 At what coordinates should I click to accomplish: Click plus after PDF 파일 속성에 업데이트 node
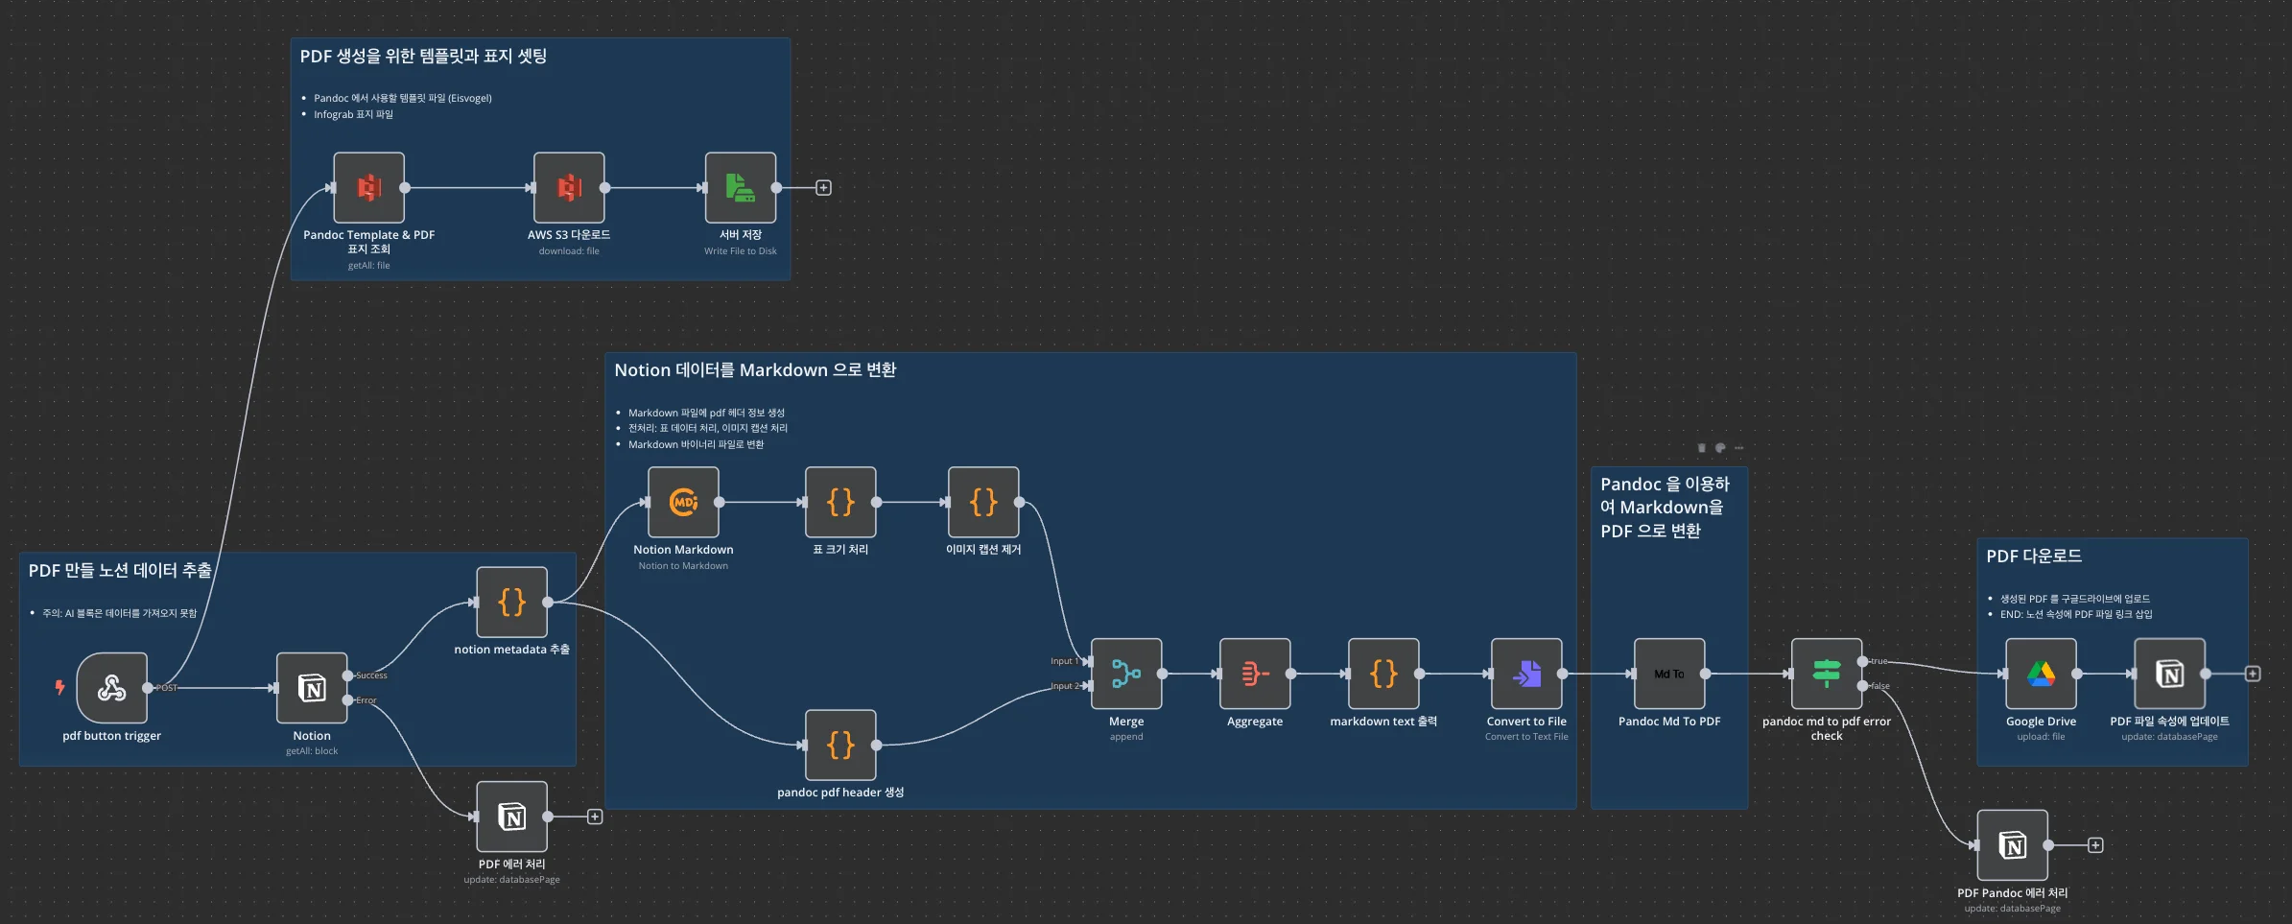[x=2253, y=674]
